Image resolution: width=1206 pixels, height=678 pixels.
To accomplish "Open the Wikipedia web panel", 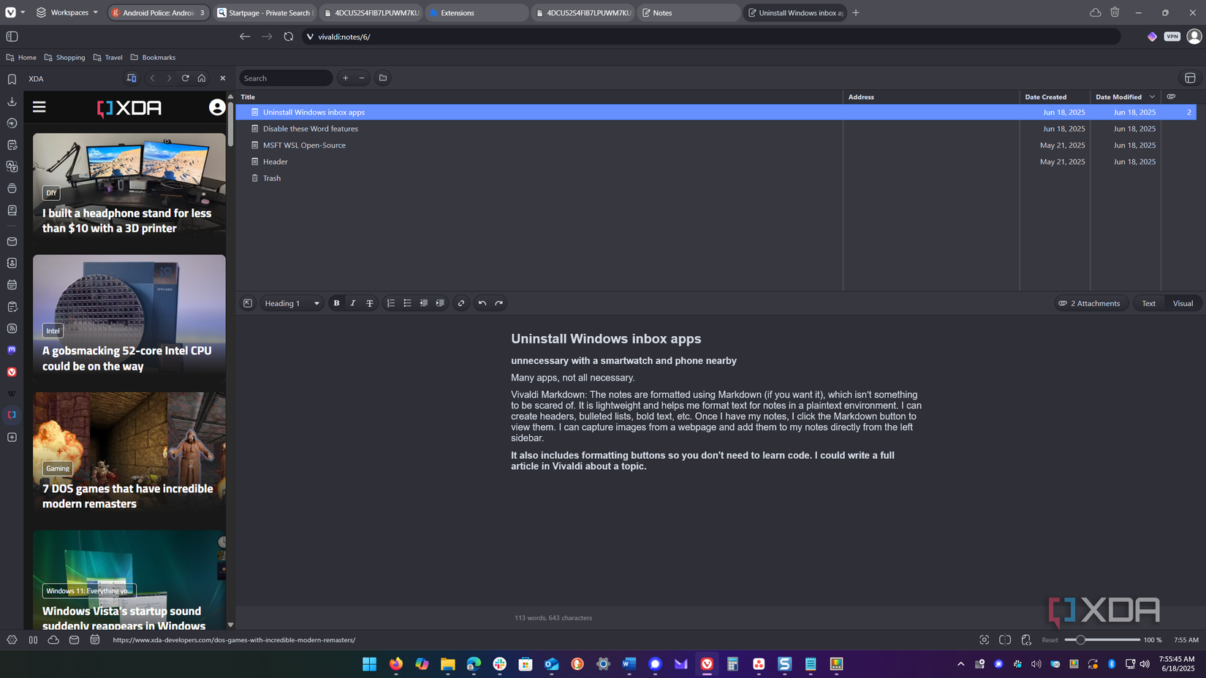I will (12, 394).
